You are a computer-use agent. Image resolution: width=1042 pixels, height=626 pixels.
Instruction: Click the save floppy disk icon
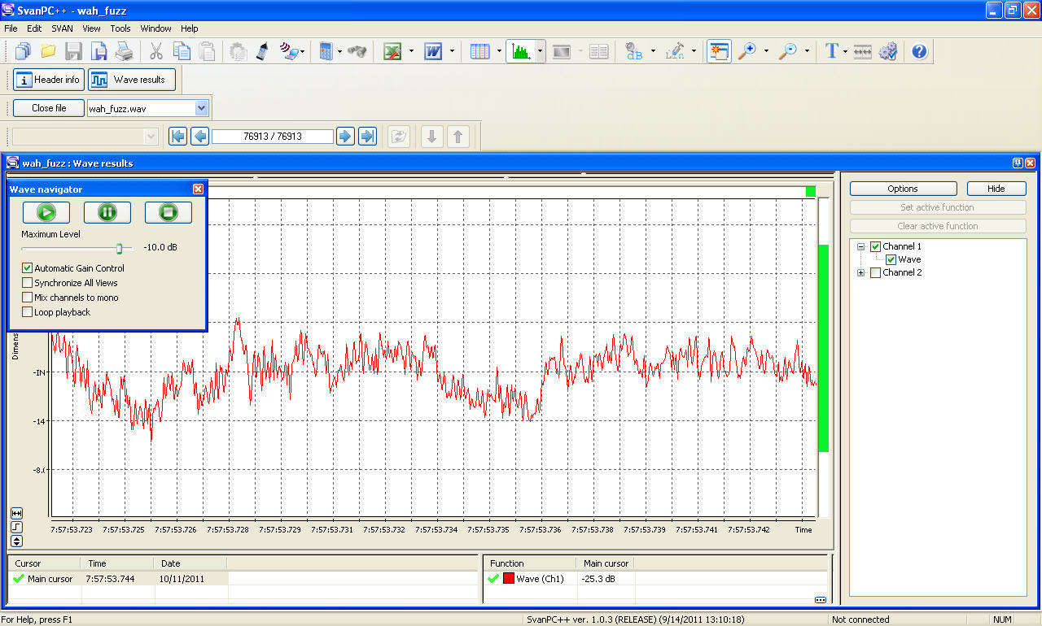(73, 51)
